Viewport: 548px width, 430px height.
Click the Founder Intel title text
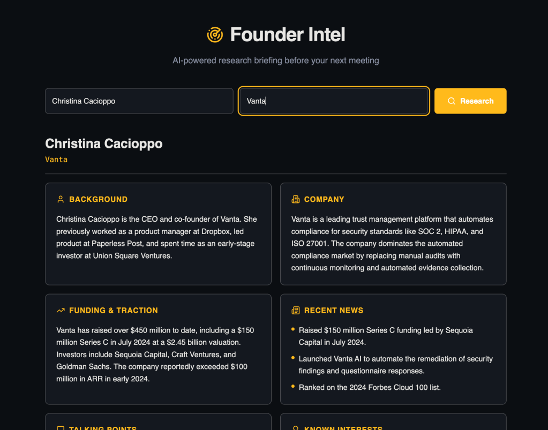[x=288, y=35]
